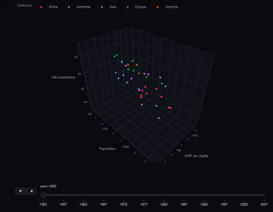Click the 40 tick on life expectancy axis
The image size is (273, 212).
[x=85, y=102]
